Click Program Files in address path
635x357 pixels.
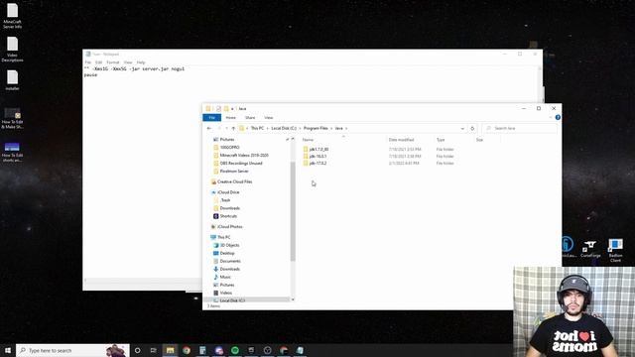tap(316, 128)
